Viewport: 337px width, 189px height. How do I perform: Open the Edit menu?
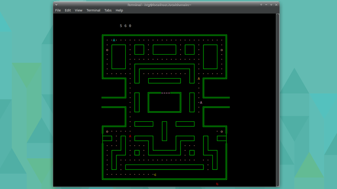[68, 10]
